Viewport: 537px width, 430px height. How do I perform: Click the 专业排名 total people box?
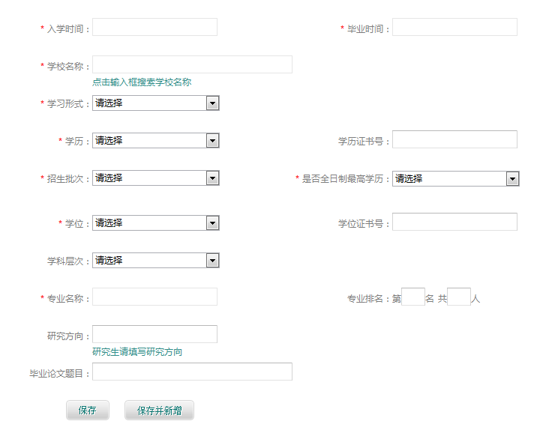(x=458, y=297)
